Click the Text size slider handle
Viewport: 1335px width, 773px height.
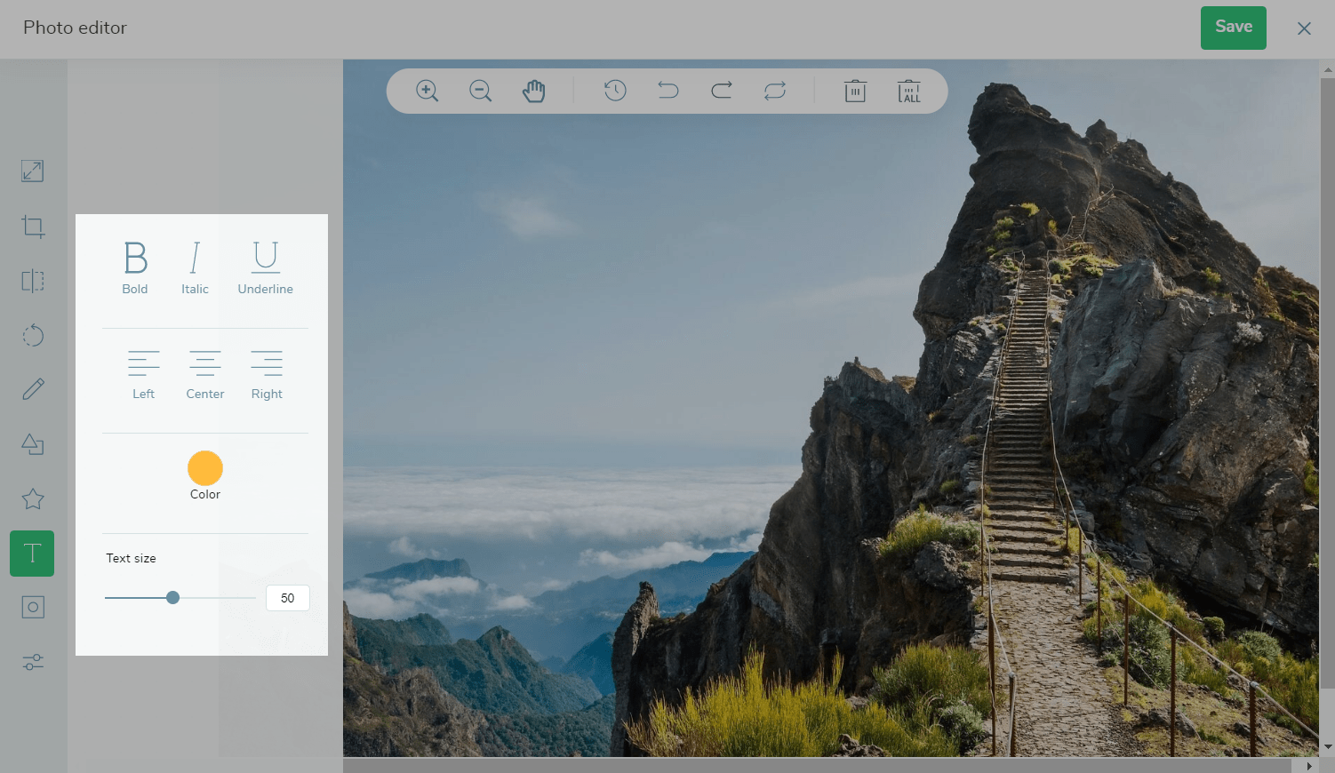click(173, 598)
